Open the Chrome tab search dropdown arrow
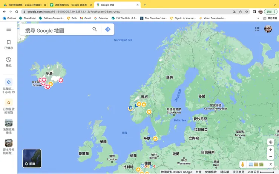 point(275,5)
